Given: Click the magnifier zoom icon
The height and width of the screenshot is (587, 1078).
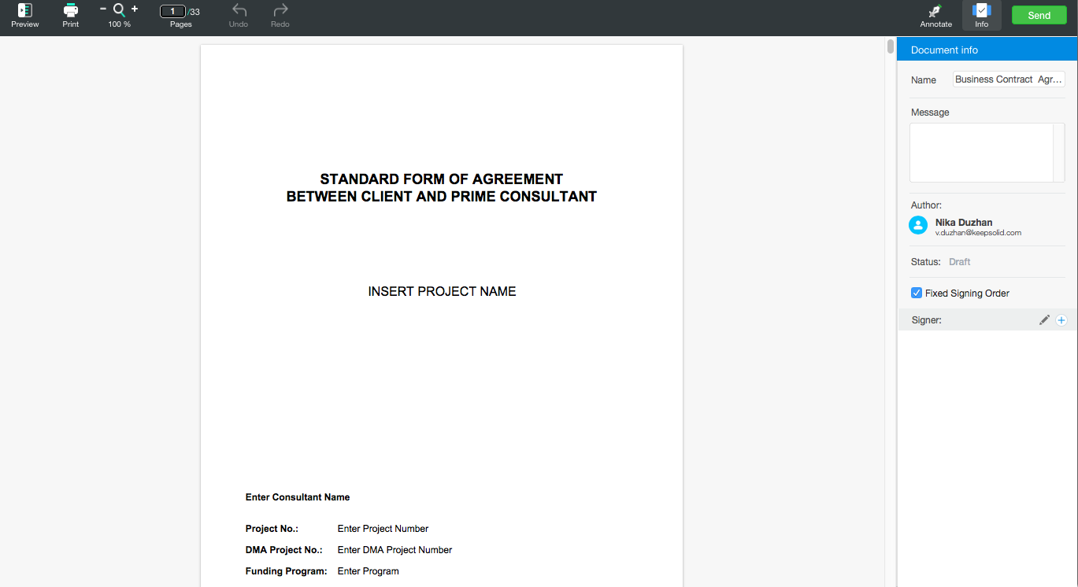Looking at the screenshot, I should point(119,9).
